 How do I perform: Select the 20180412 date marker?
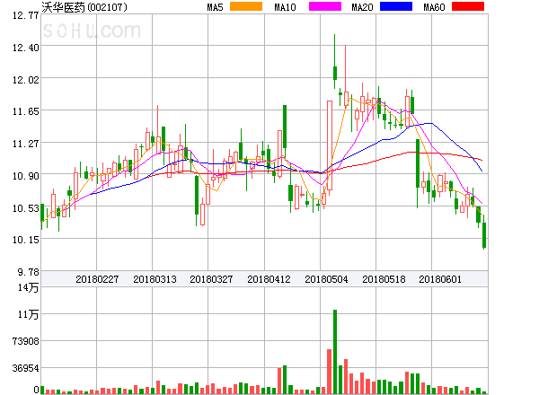[269, 279]
